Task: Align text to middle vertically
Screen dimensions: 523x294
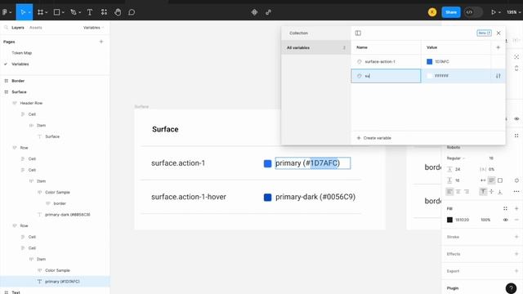Action: click(x=491, y=192)
